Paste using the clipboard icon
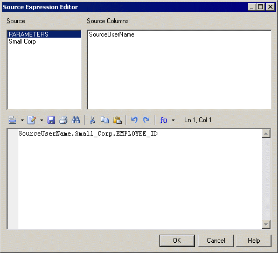 pos(117,120)
